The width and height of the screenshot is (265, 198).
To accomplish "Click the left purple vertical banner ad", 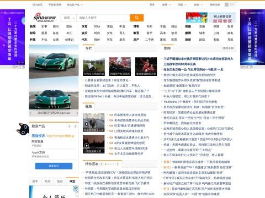I will [12, 37].
